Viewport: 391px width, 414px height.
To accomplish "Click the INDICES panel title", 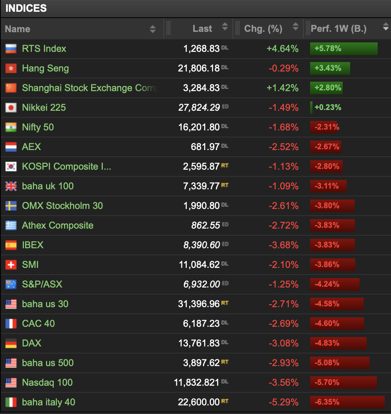I will coord(26,8).
